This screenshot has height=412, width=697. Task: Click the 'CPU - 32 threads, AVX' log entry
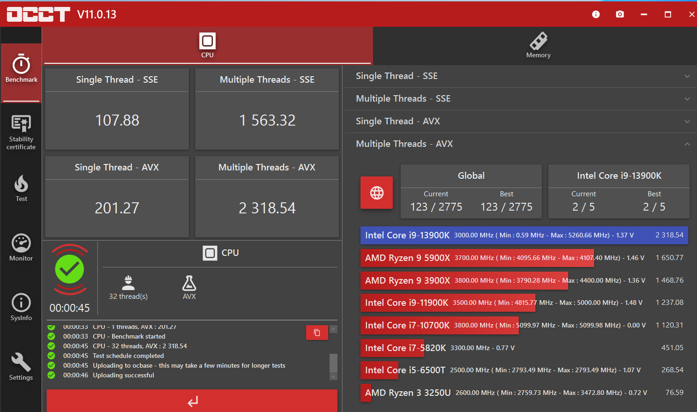point(140,346)
